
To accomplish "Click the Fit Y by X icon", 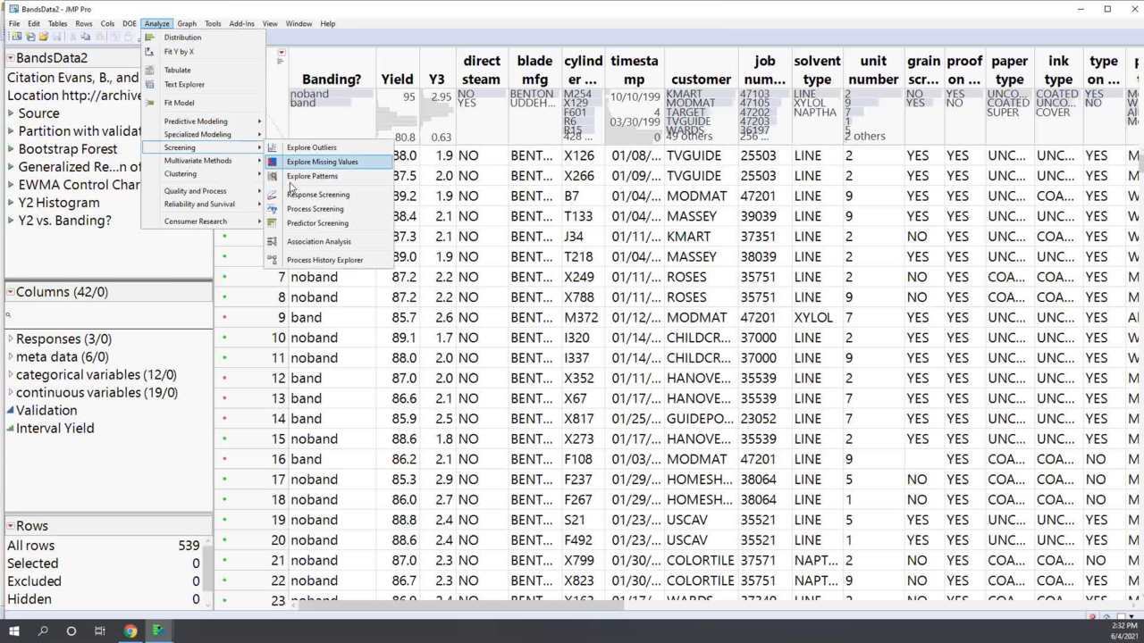I will [150, 52].
